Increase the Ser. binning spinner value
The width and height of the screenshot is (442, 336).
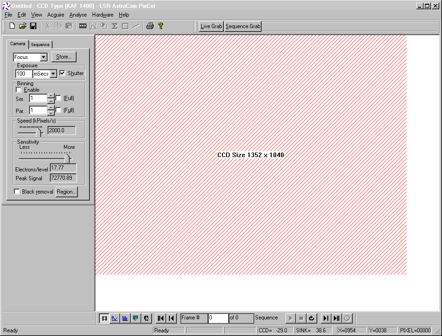coord(51,96)
